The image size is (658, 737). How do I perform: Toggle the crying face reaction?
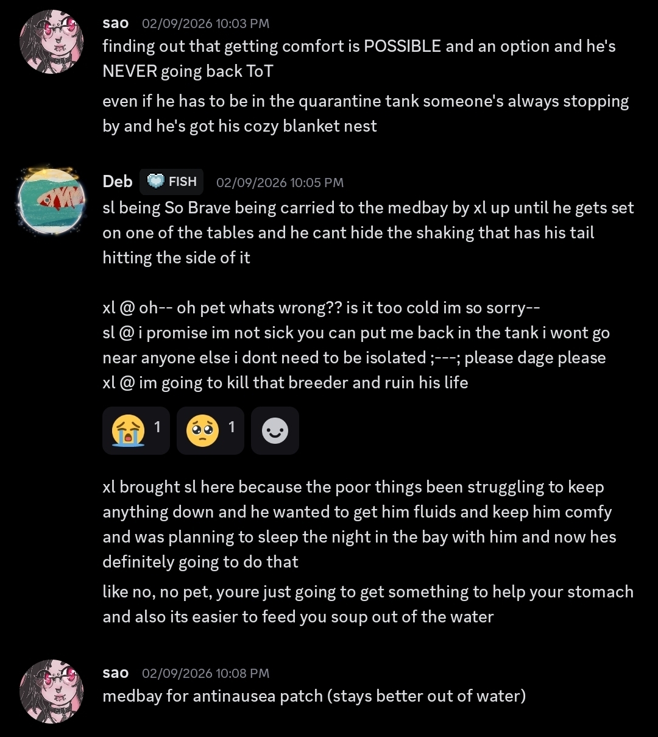[x=136, y=431]
